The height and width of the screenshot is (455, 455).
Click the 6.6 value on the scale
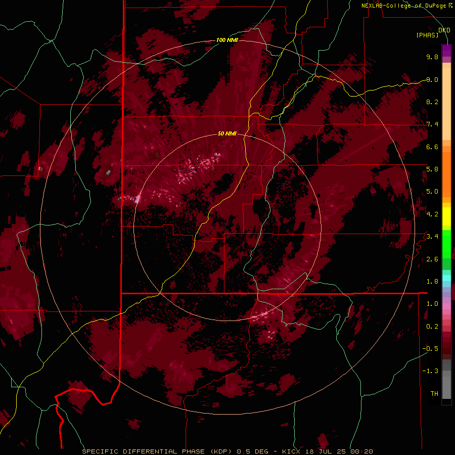[432, 147]
